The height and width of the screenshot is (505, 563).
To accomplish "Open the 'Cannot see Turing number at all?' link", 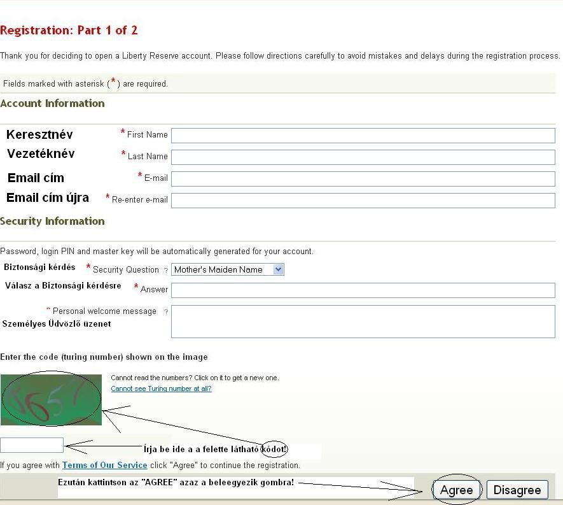I will (161, 388).
